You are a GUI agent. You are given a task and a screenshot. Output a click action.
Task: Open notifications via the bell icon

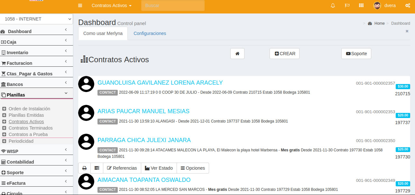(333, 5)
